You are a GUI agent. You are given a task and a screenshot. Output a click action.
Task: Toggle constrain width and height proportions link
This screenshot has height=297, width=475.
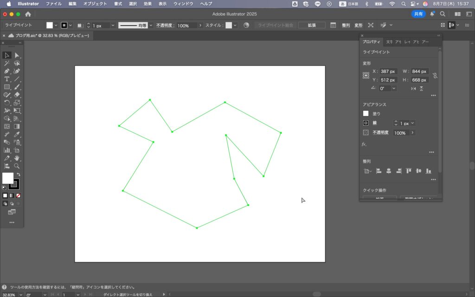coord(435,76)
